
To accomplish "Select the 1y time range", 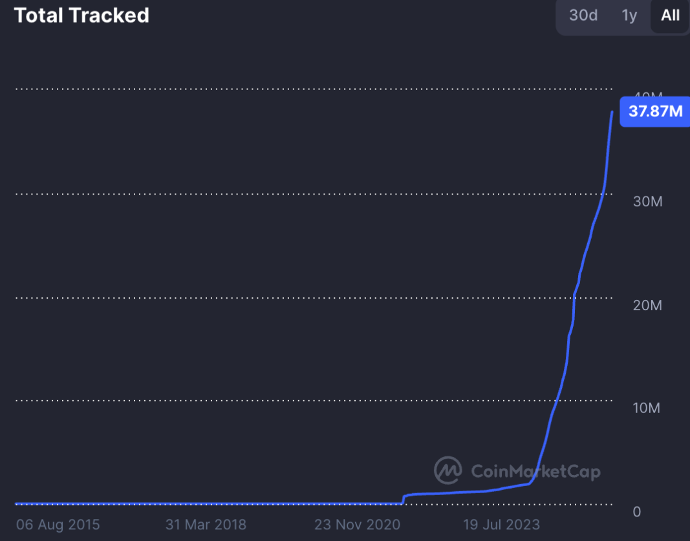I will tap(629, 16).
